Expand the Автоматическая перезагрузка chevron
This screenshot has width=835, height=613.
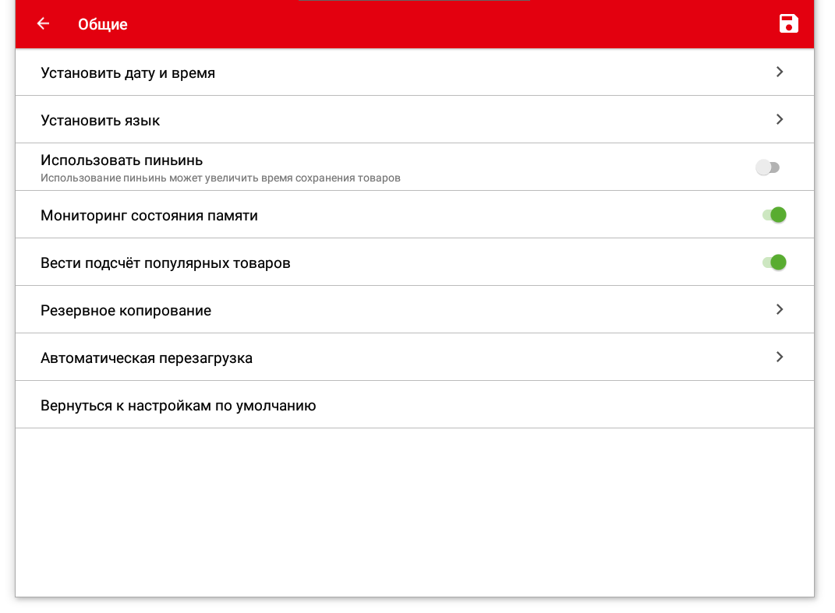coord(780,357)
